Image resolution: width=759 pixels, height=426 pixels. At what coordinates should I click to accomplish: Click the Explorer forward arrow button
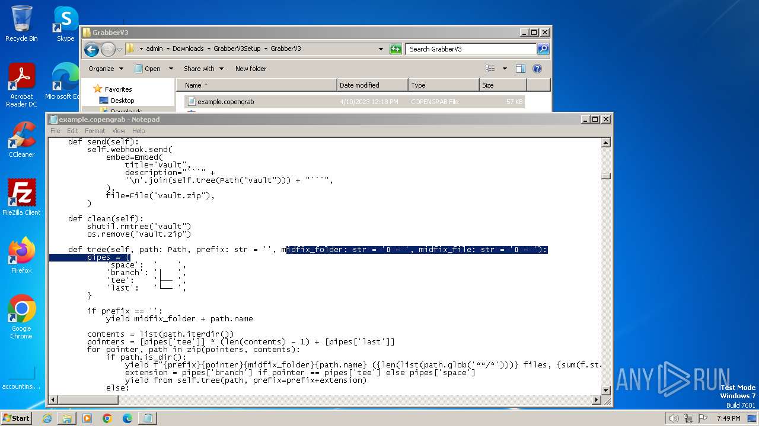pos(107,49)
